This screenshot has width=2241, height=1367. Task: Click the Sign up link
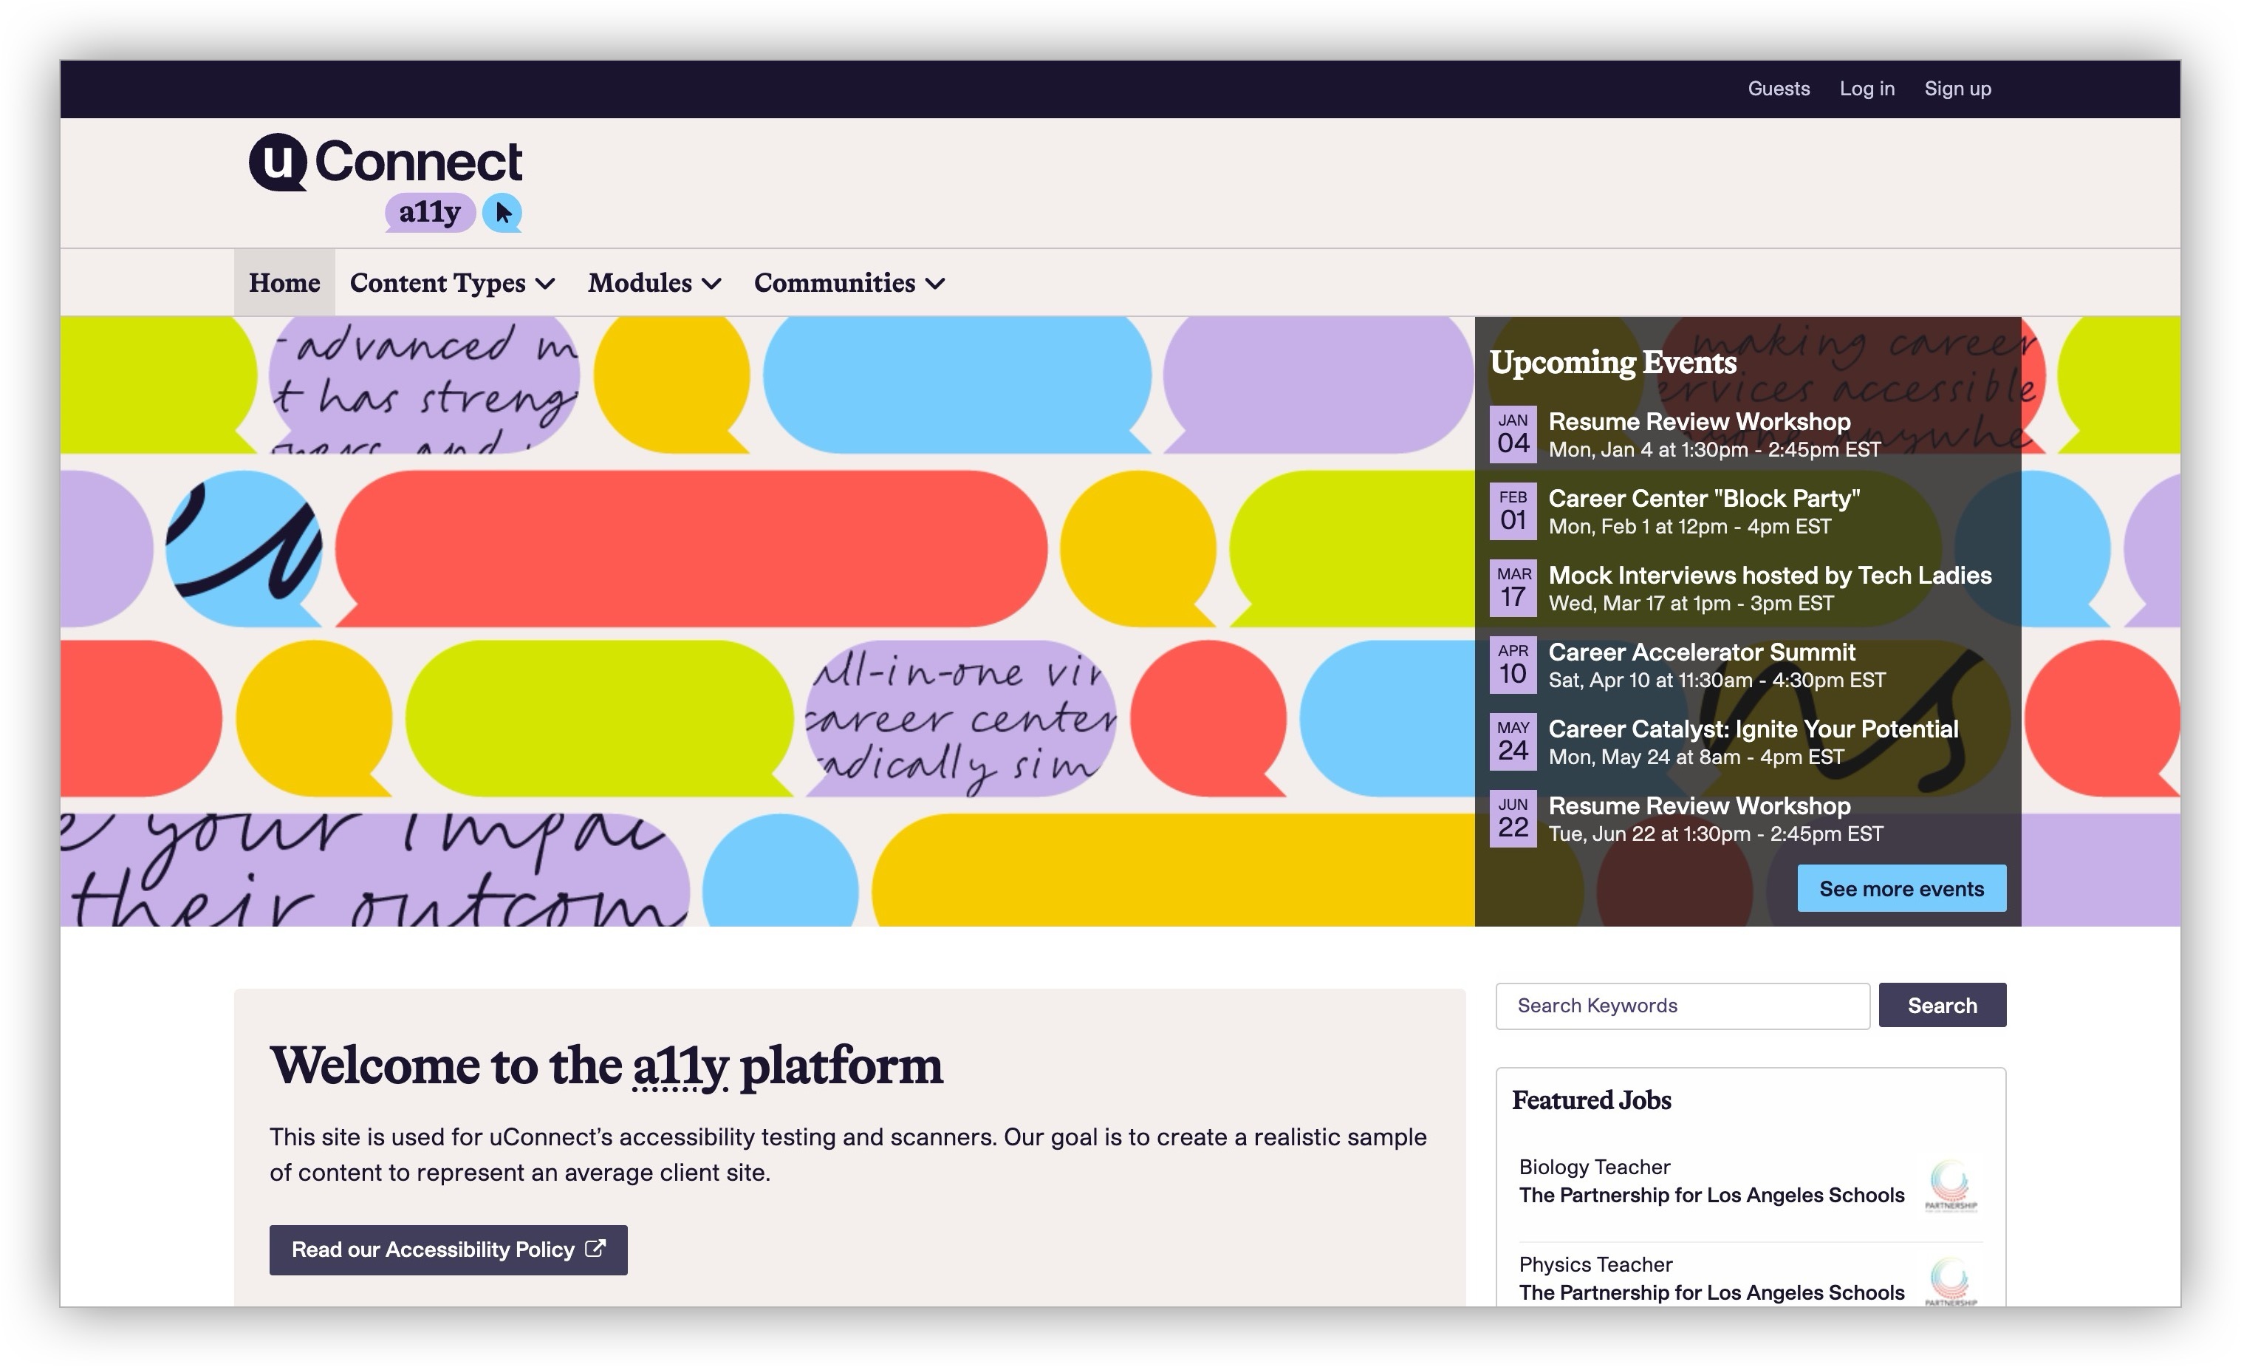point(1957,88)
